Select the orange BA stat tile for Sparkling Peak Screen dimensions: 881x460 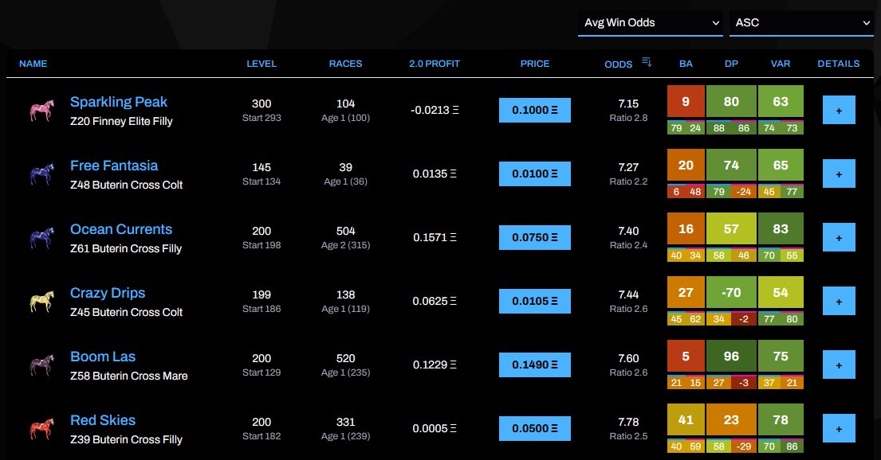(685, 103)
